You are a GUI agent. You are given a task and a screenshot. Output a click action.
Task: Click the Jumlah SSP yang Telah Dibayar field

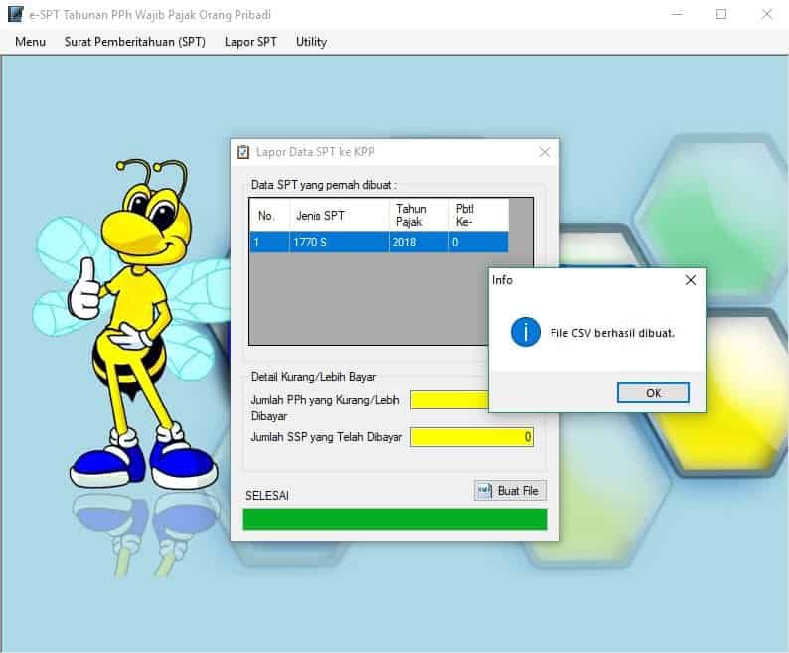(x=472, y=437)
